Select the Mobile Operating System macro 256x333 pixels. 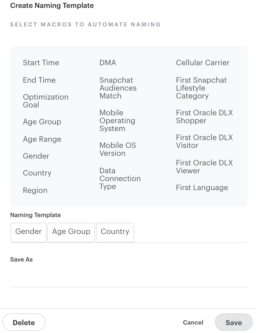(x=117, y=121)
